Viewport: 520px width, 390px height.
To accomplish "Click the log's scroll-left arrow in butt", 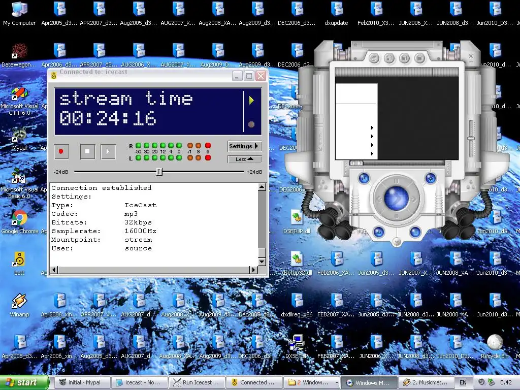I will [54, 270].
